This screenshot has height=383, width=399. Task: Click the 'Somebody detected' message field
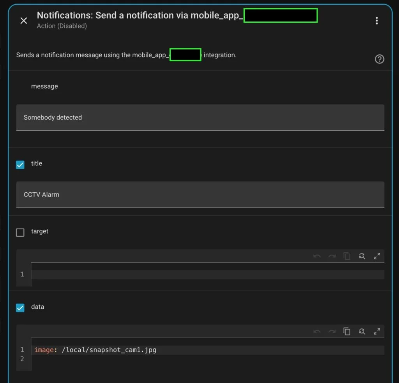coord(200,117)
